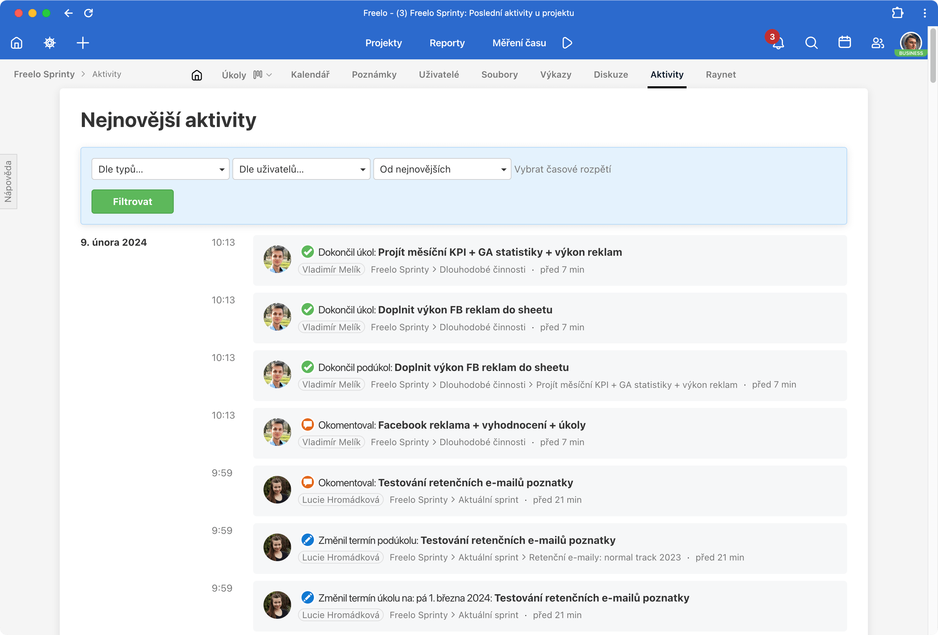Open task Projít měsíční KPI + GA statistiky

(500, 252)
